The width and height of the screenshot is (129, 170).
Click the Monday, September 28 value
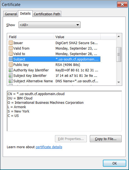[x=76, y=54]
